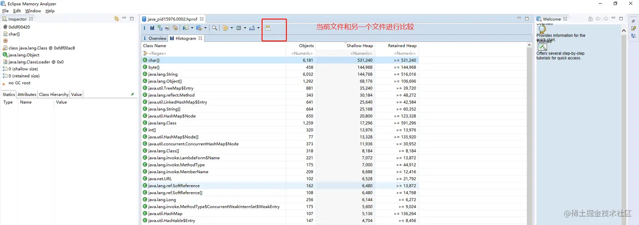Click the Welcome forward arrow

click(x=606, y=19)
